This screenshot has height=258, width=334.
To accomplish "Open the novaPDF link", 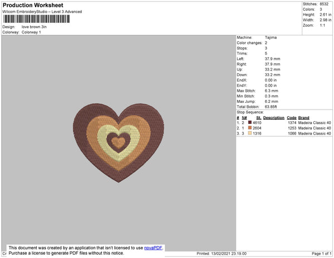I will (x=153, y=248).
